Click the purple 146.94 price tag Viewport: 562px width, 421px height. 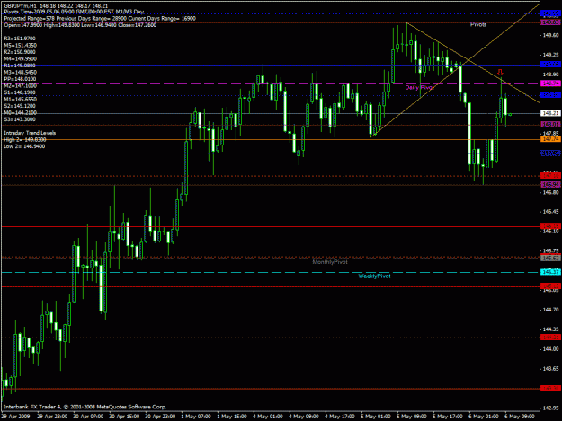550,185
